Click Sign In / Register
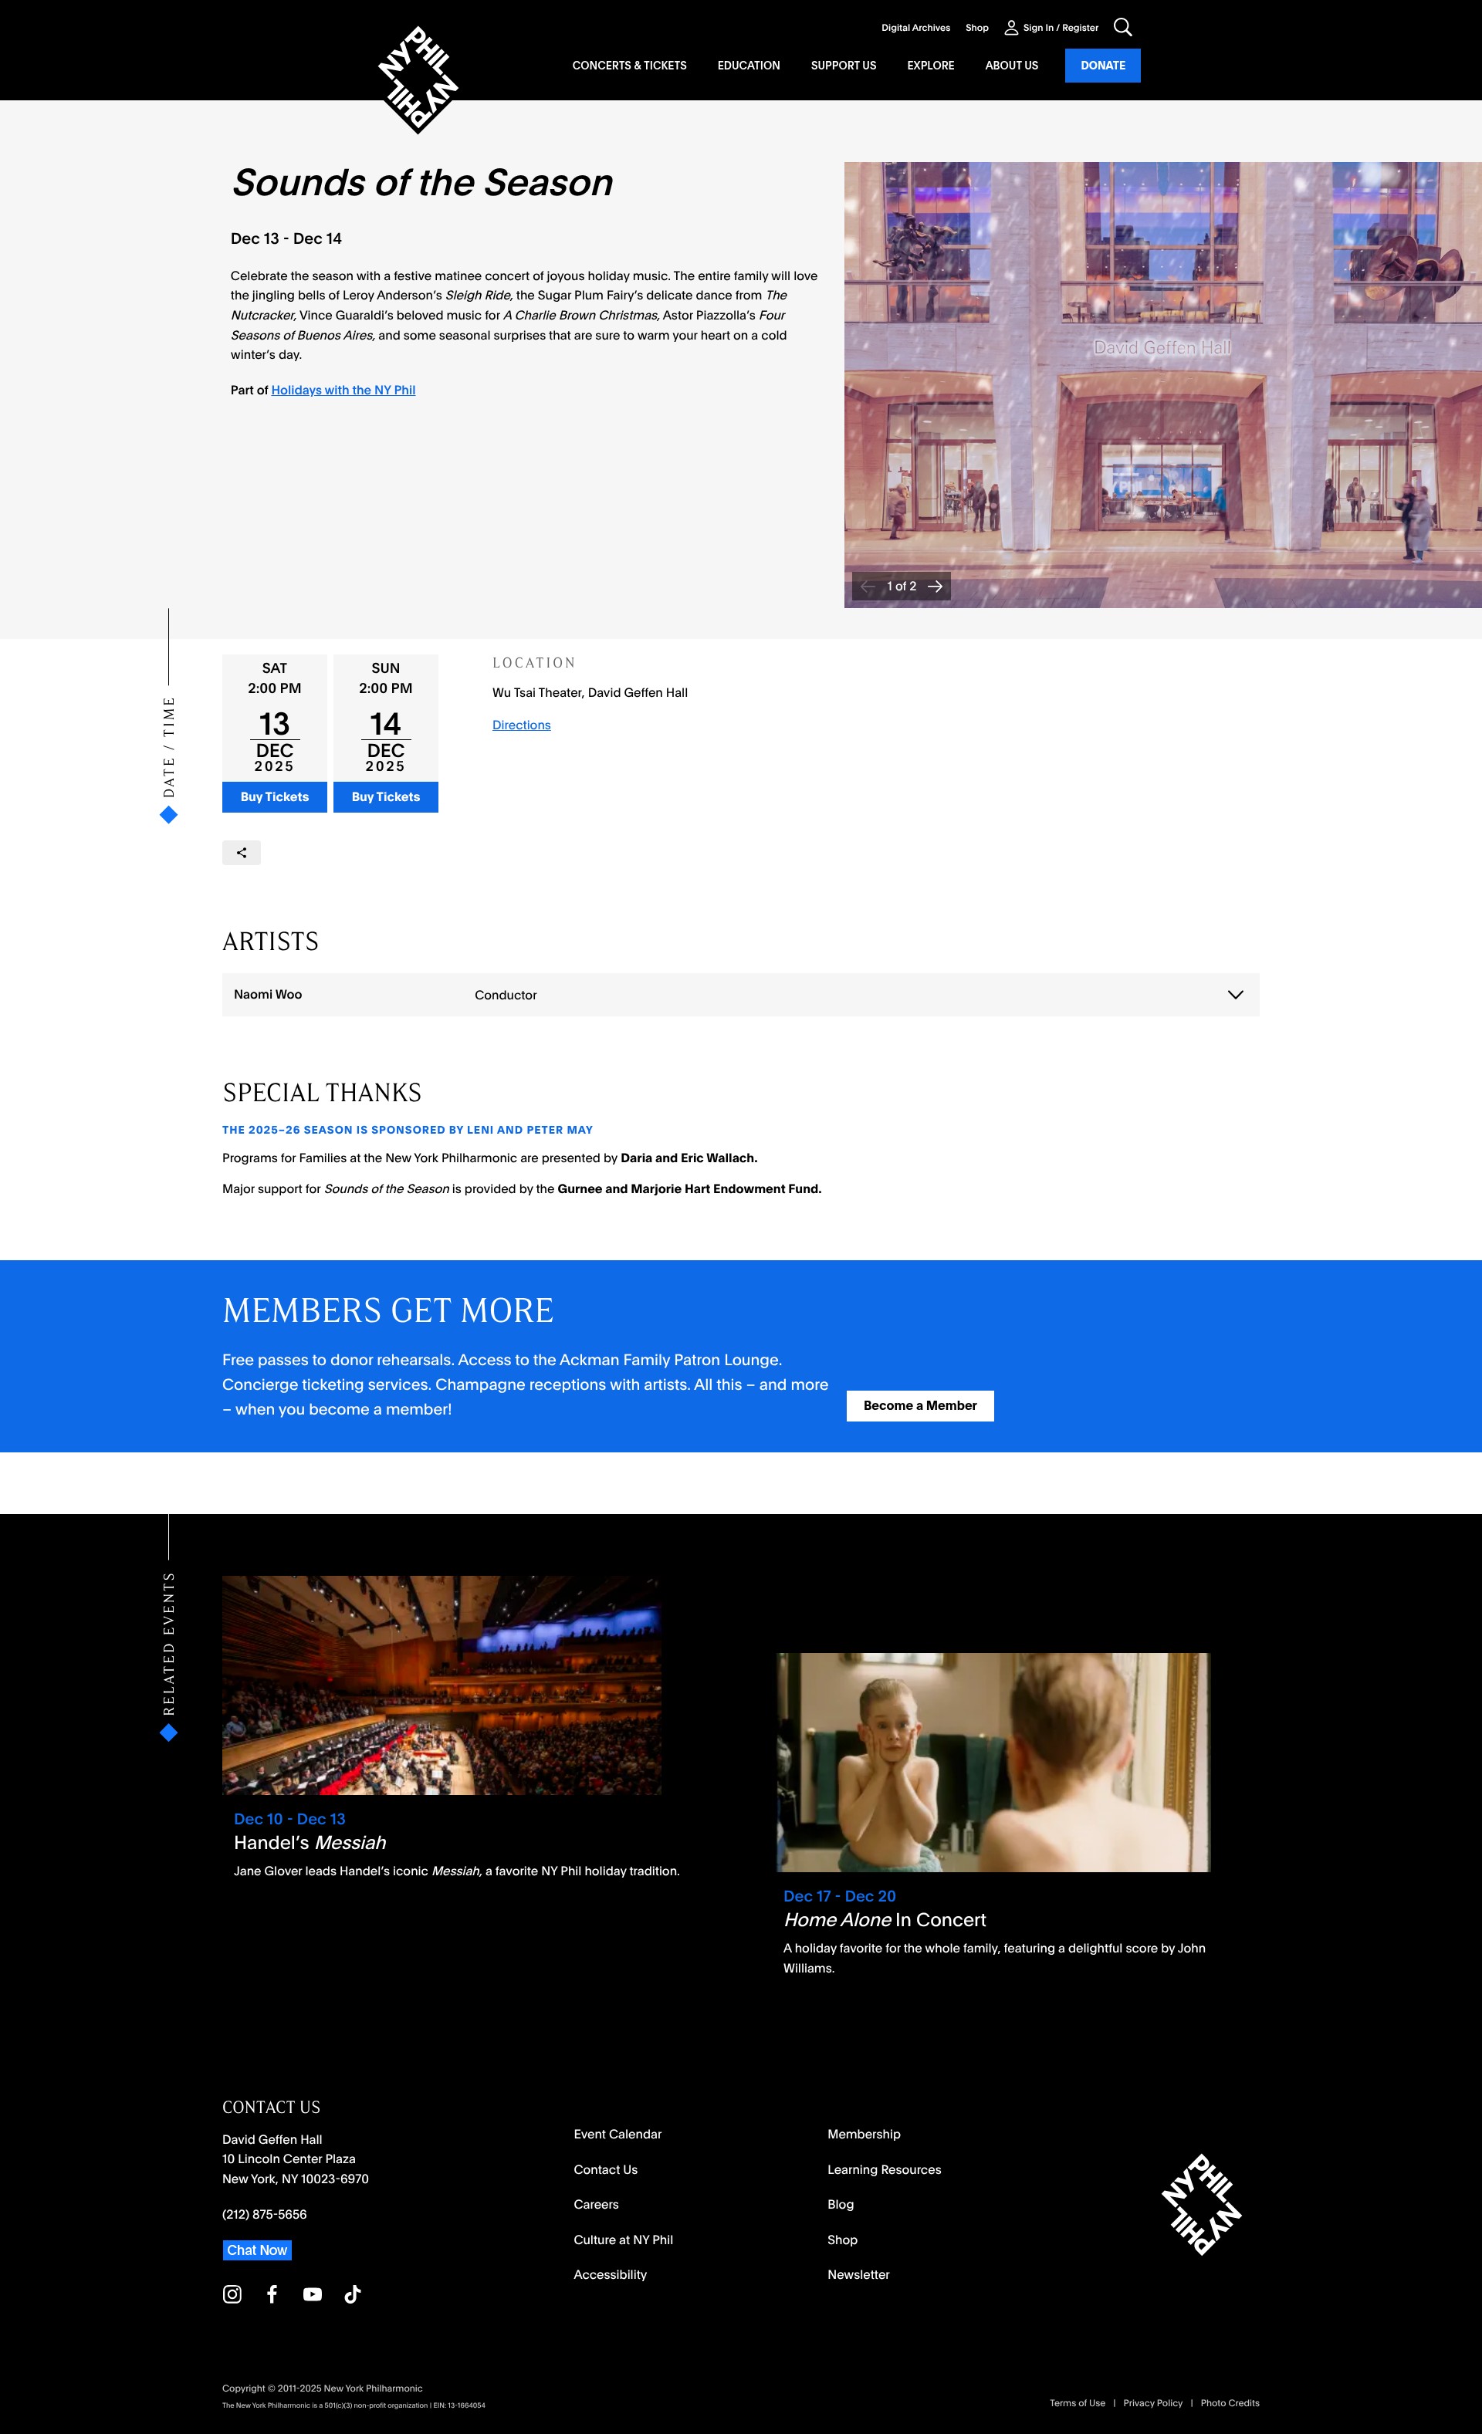Image resolution: width=1482 pixels, height=2434 pixels. click(1060, 28)
